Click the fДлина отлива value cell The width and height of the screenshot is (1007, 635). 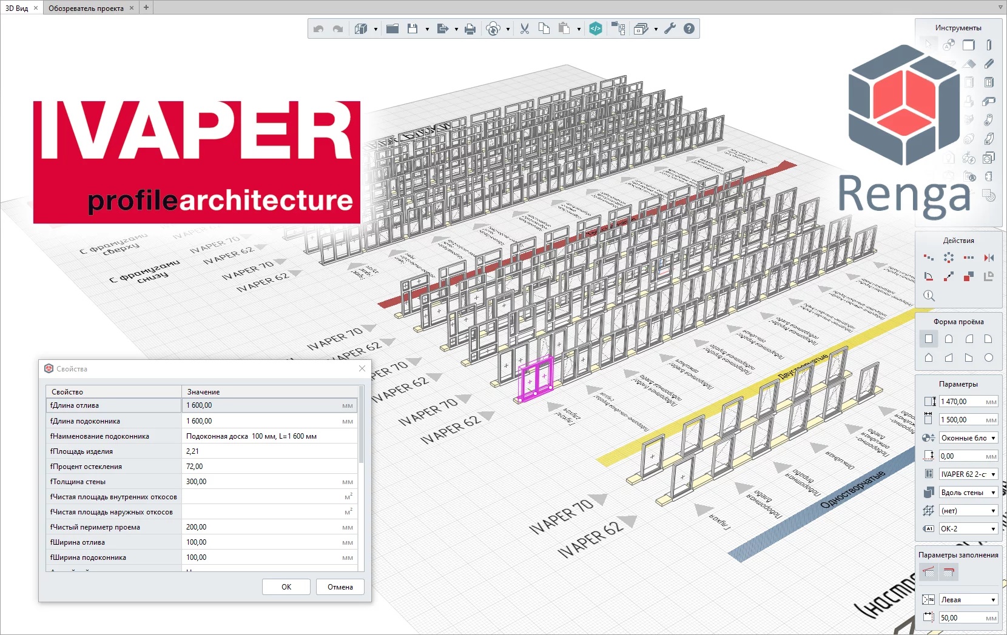click(x=269, y=405)
